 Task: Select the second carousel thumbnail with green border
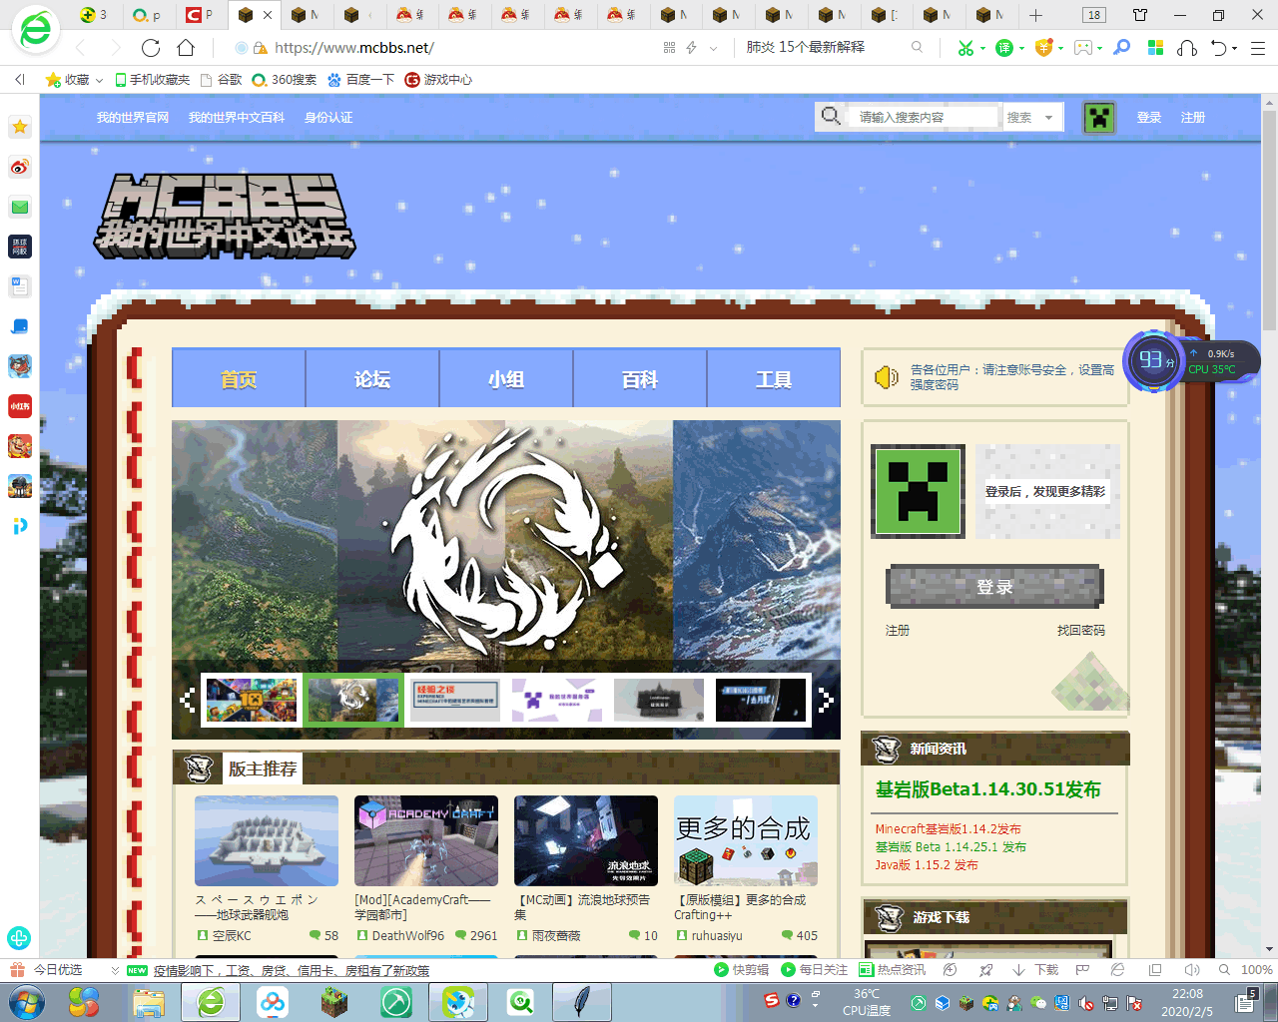point(353,700)
